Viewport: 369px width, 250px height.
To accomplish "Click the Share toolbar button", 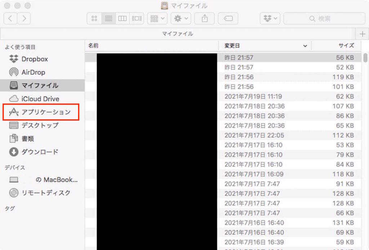I will coord(205,18).
